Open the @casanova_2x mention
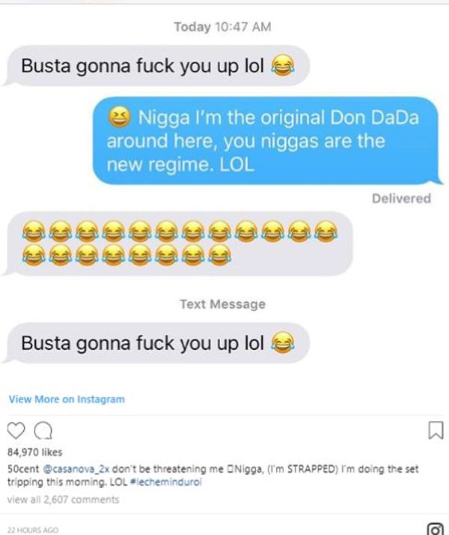Screen dimensions: 449x535 (76, 469)
